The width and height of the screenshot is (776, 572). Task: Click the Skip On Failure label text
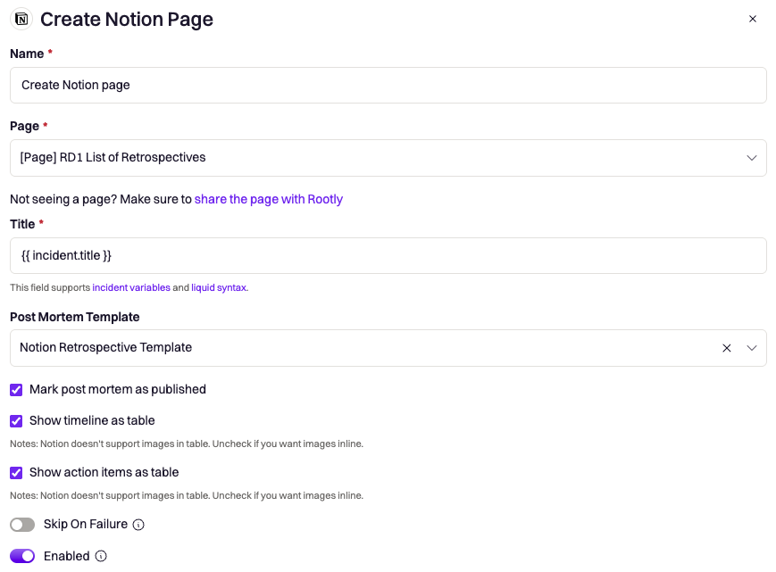coord(86,524)
